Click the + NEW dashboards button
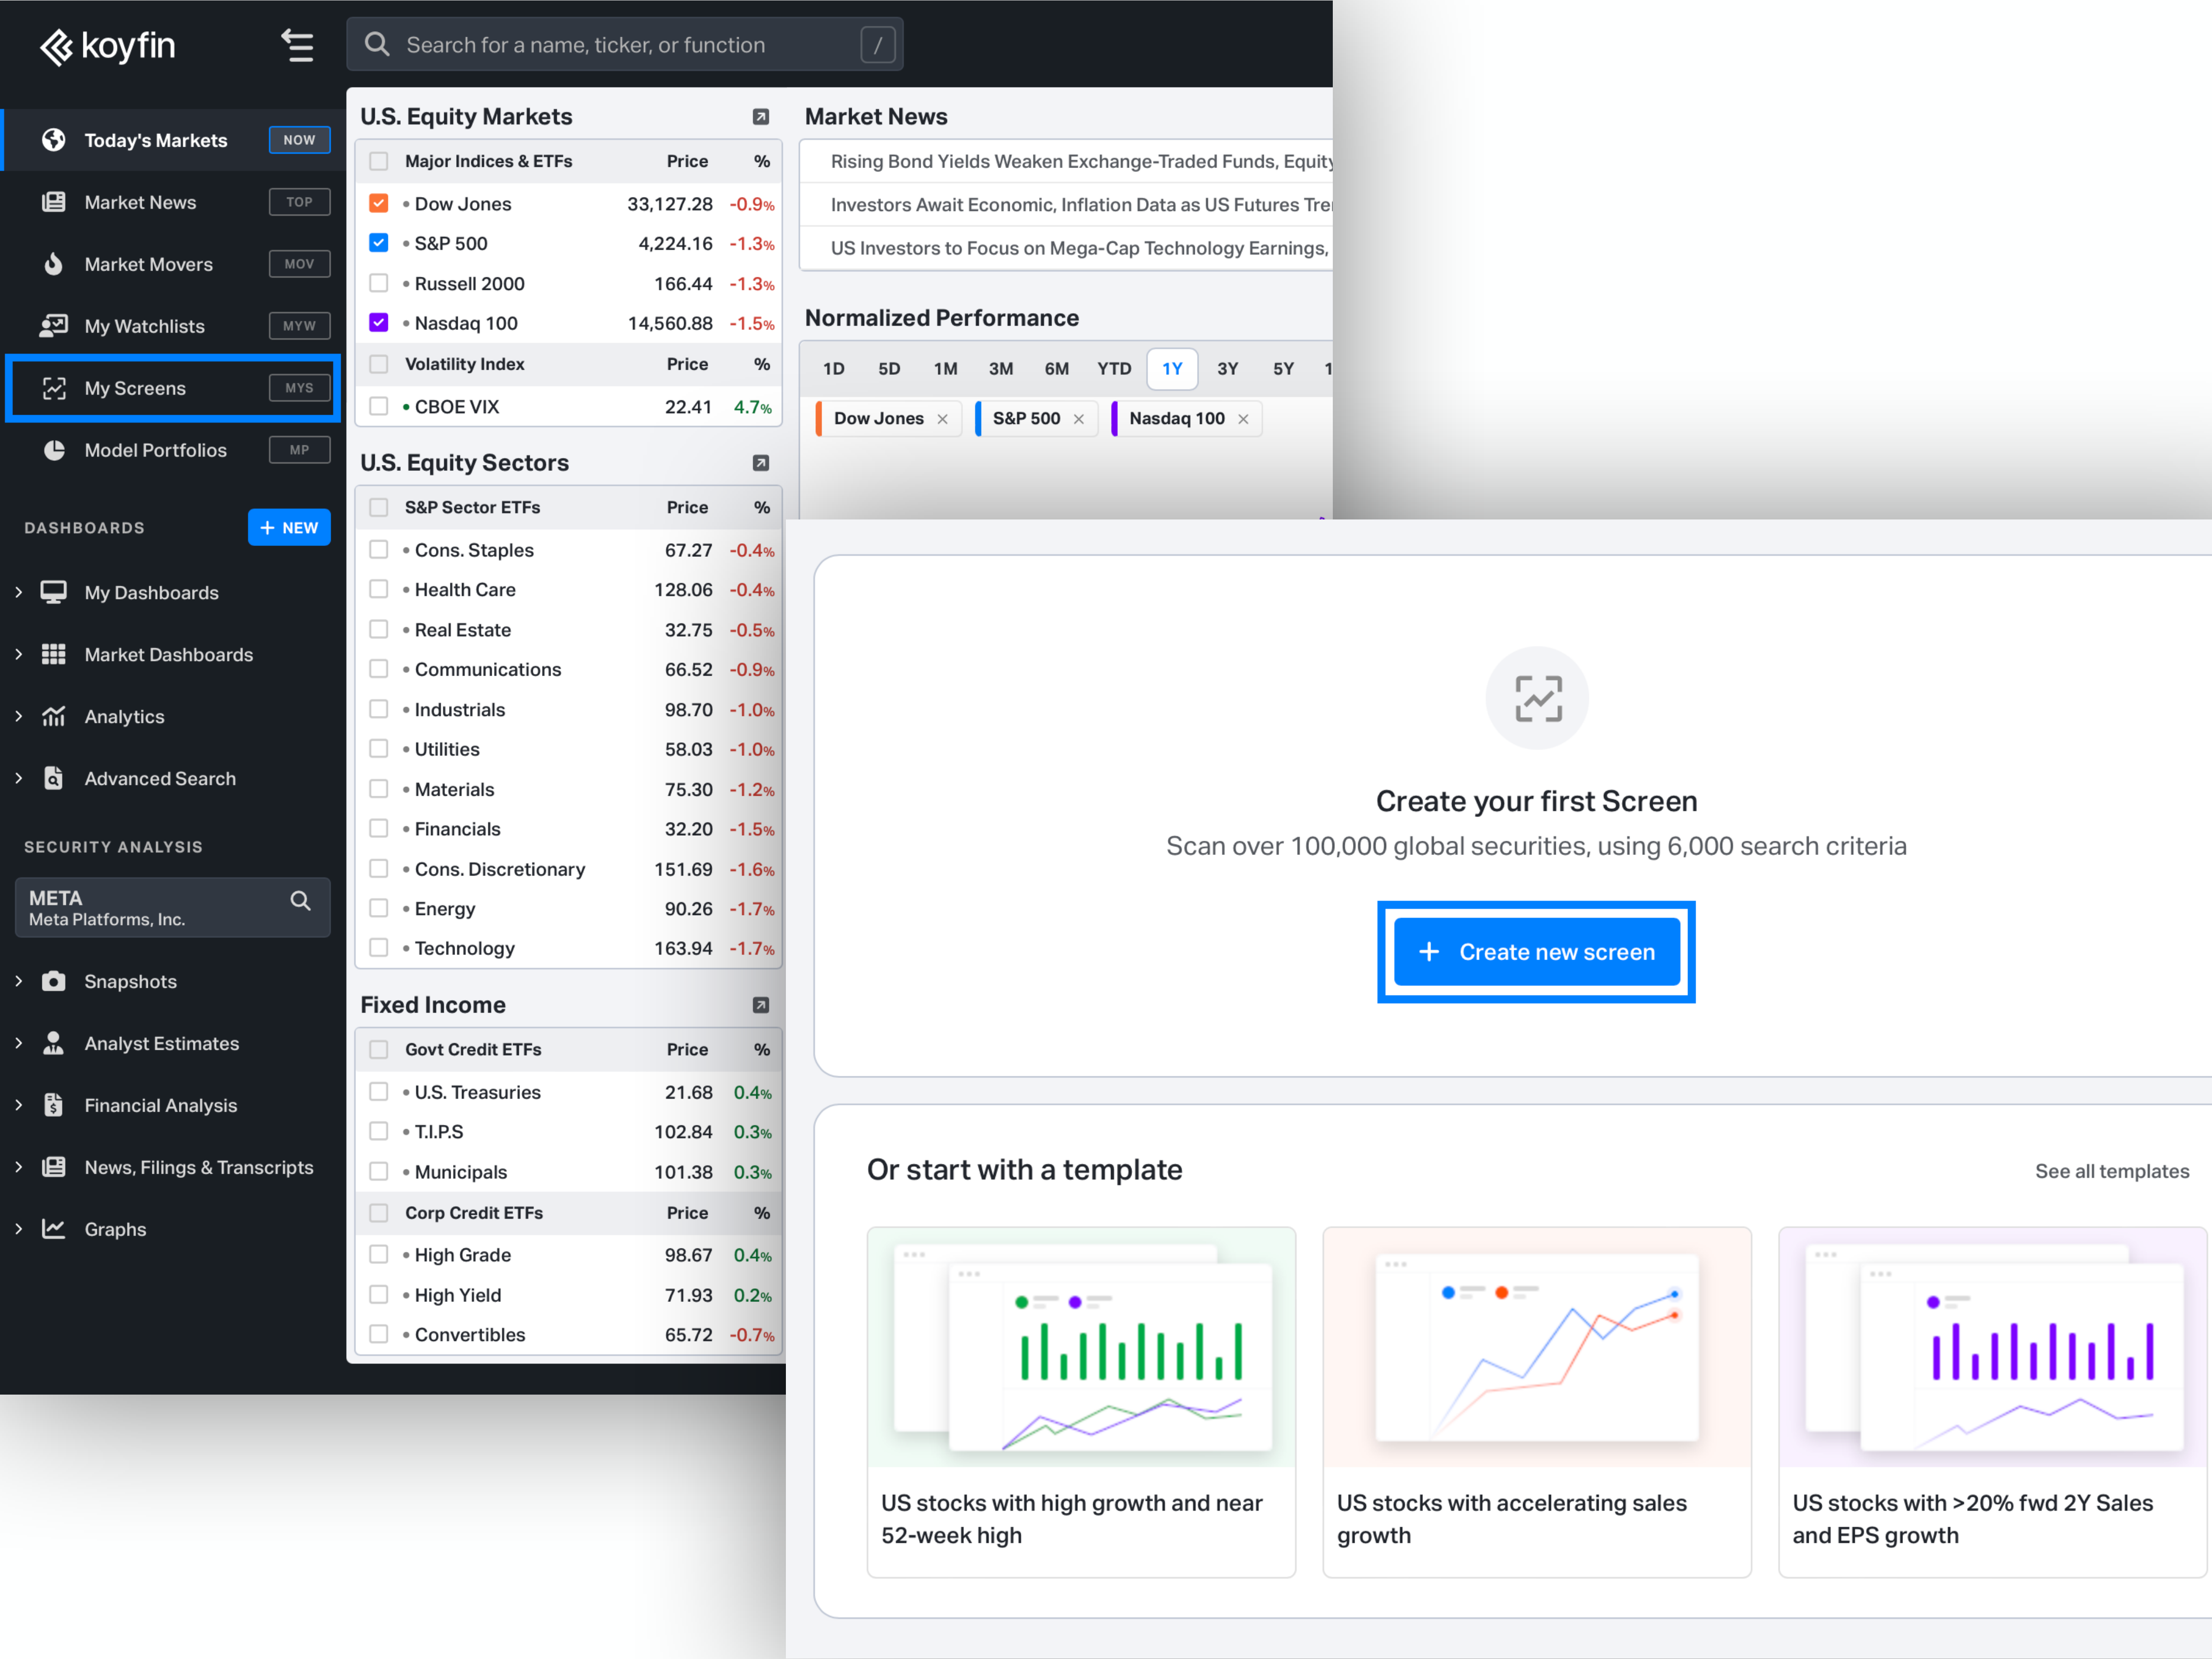 pyautogui.click(x=289, y=527)
